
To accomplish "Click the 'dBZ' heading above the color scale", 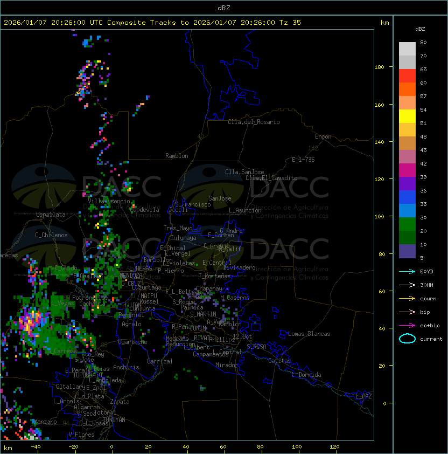I will pos(420,29).
